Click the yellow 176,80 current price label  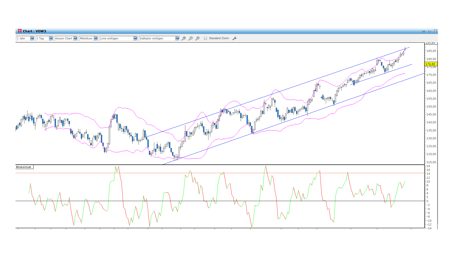pos(431,64)
